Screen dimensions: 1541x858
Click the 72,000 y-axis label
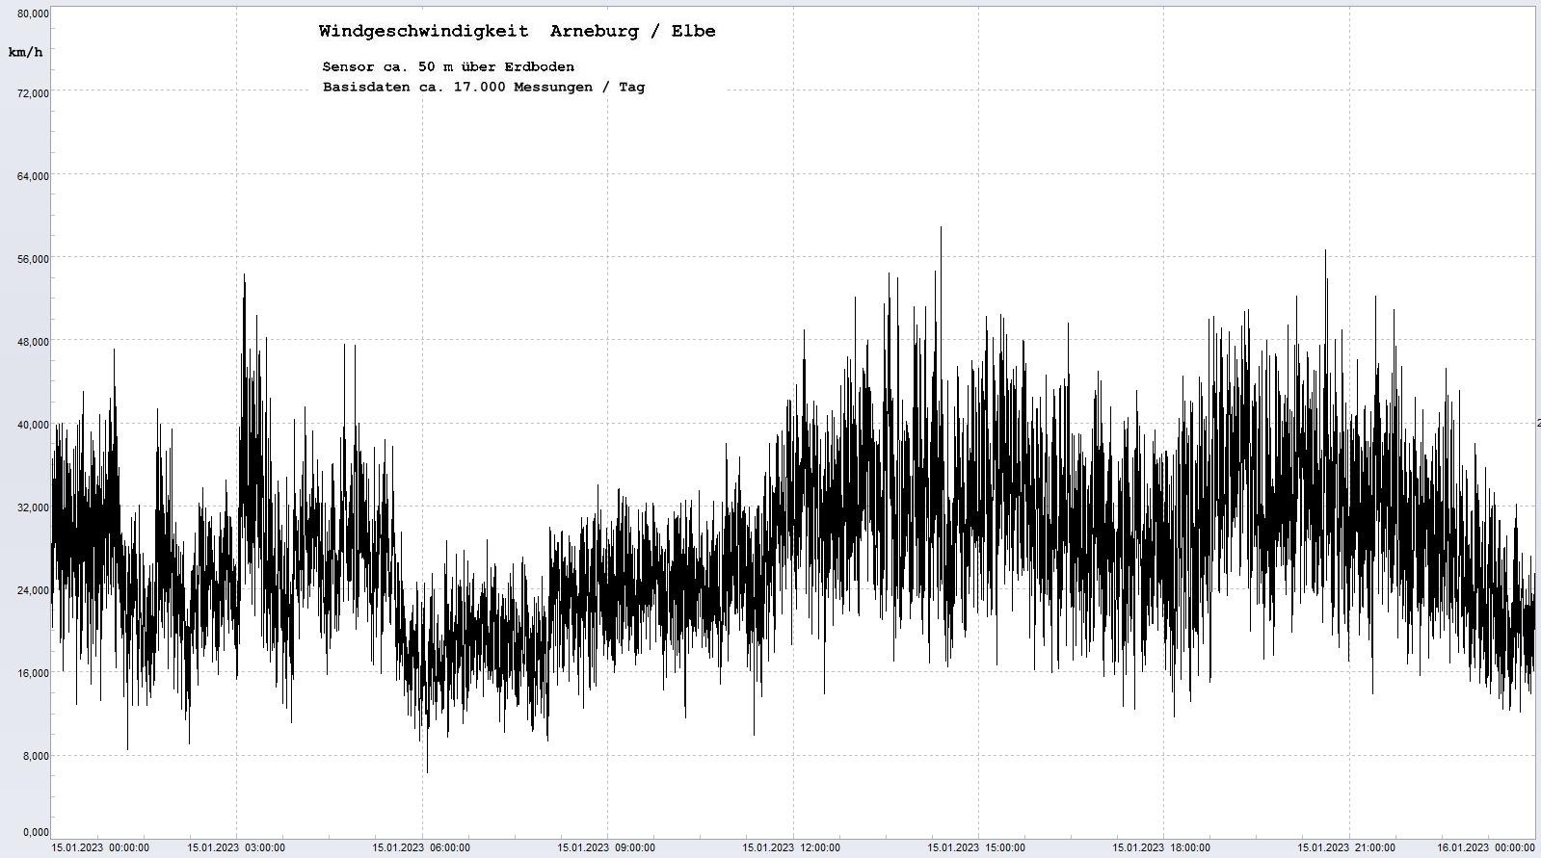34,93
